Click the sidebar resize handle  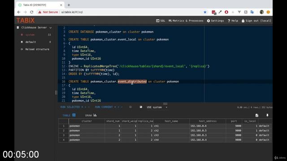coord(56,93)
